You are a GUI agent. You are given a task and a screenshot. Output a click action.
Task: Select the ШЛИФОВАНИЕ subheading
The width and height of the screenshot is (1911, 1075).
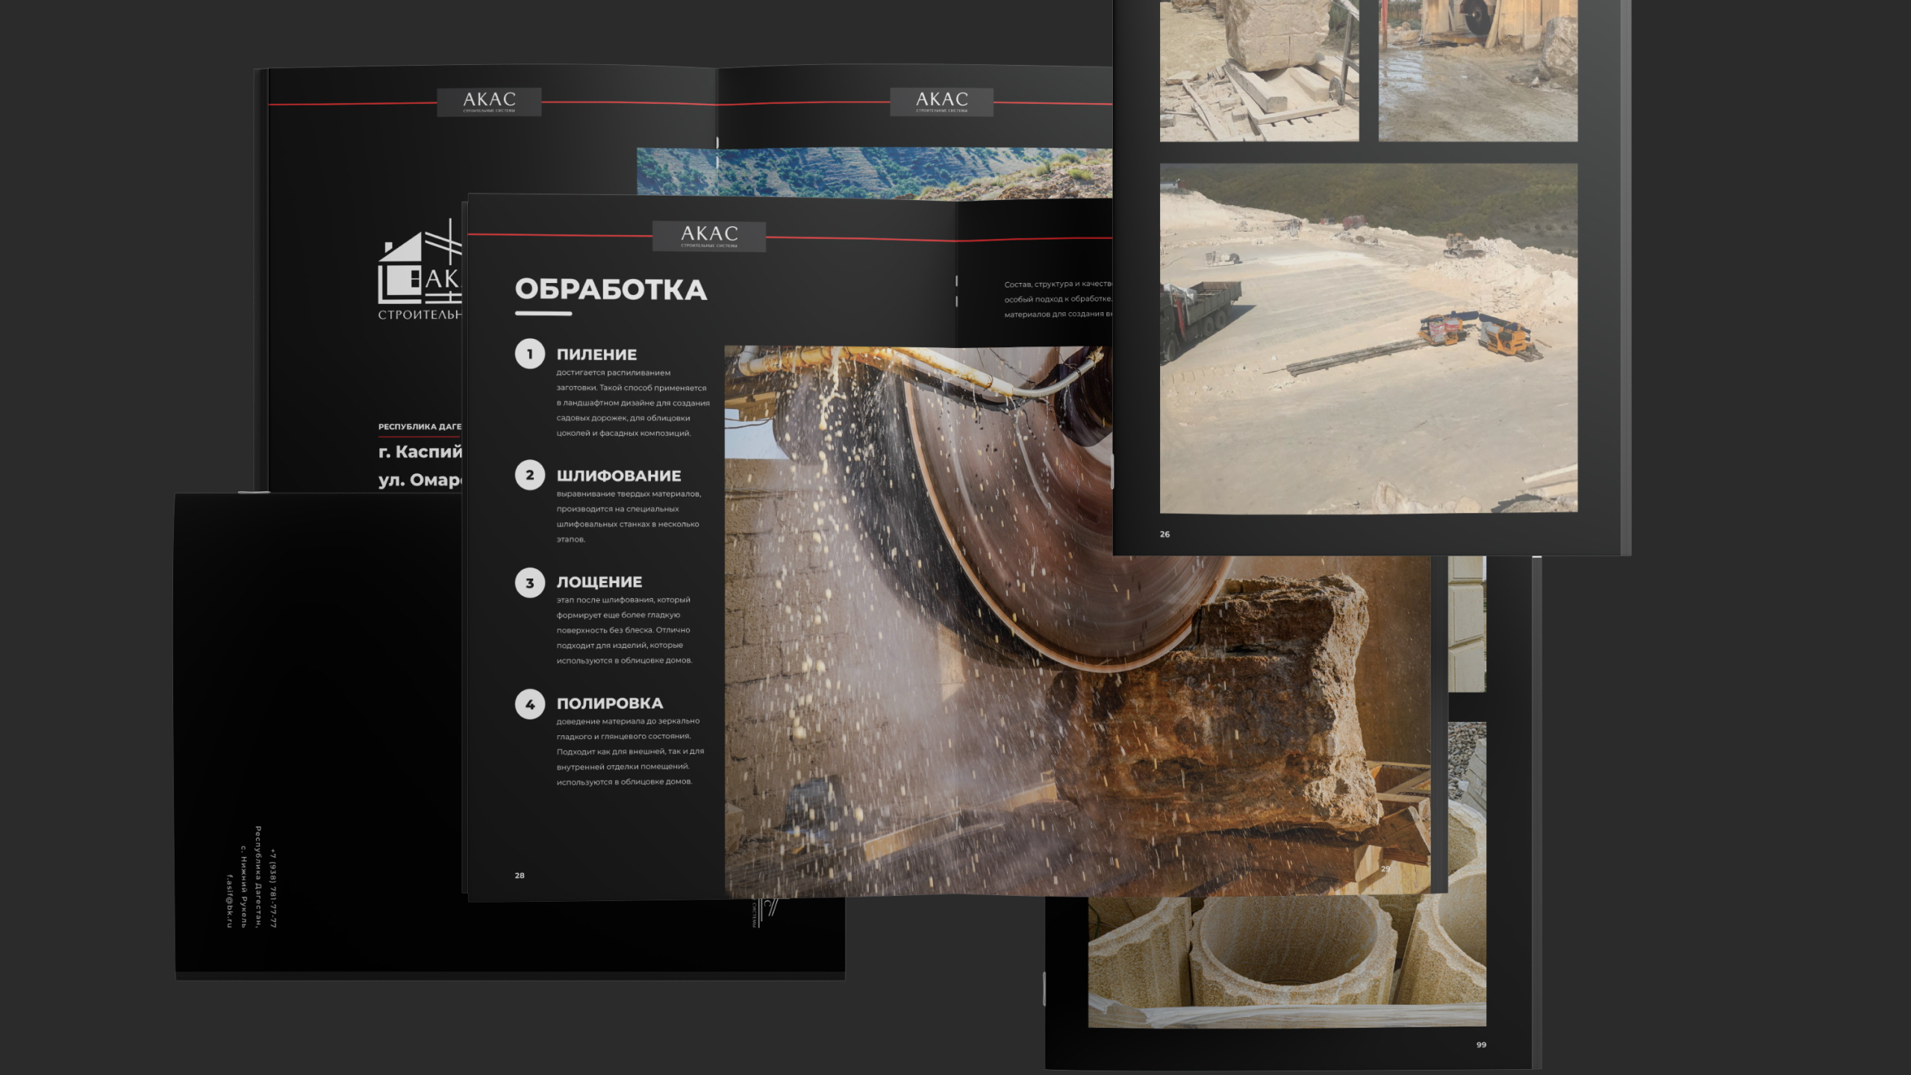tap(619, 476)
